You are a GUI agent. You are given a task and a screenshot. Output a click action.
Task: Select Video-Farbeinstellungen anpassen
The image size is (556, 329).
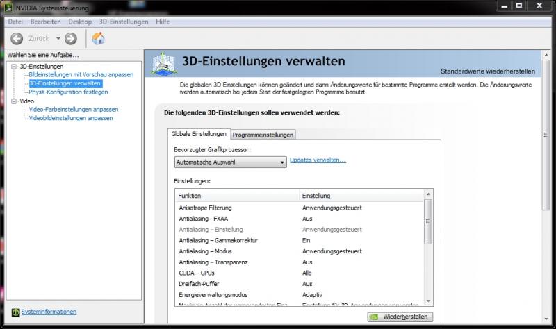click(x=74, y=110)
